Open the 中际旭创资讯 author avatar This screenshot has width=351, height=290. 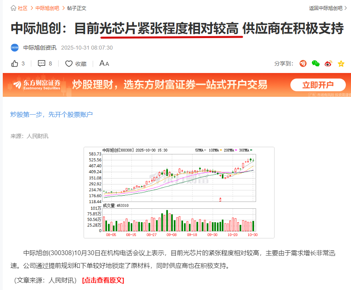pyautogui.click(x=15, y=48)
